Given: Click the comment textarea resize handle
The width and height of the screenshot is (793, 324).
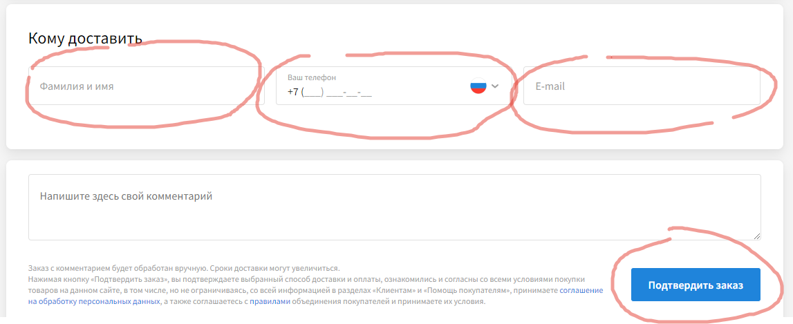Looking at the screenshot, I should click(x=757, y=236).
